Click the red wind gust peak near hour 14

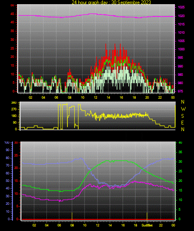click(x=106, y=44)
